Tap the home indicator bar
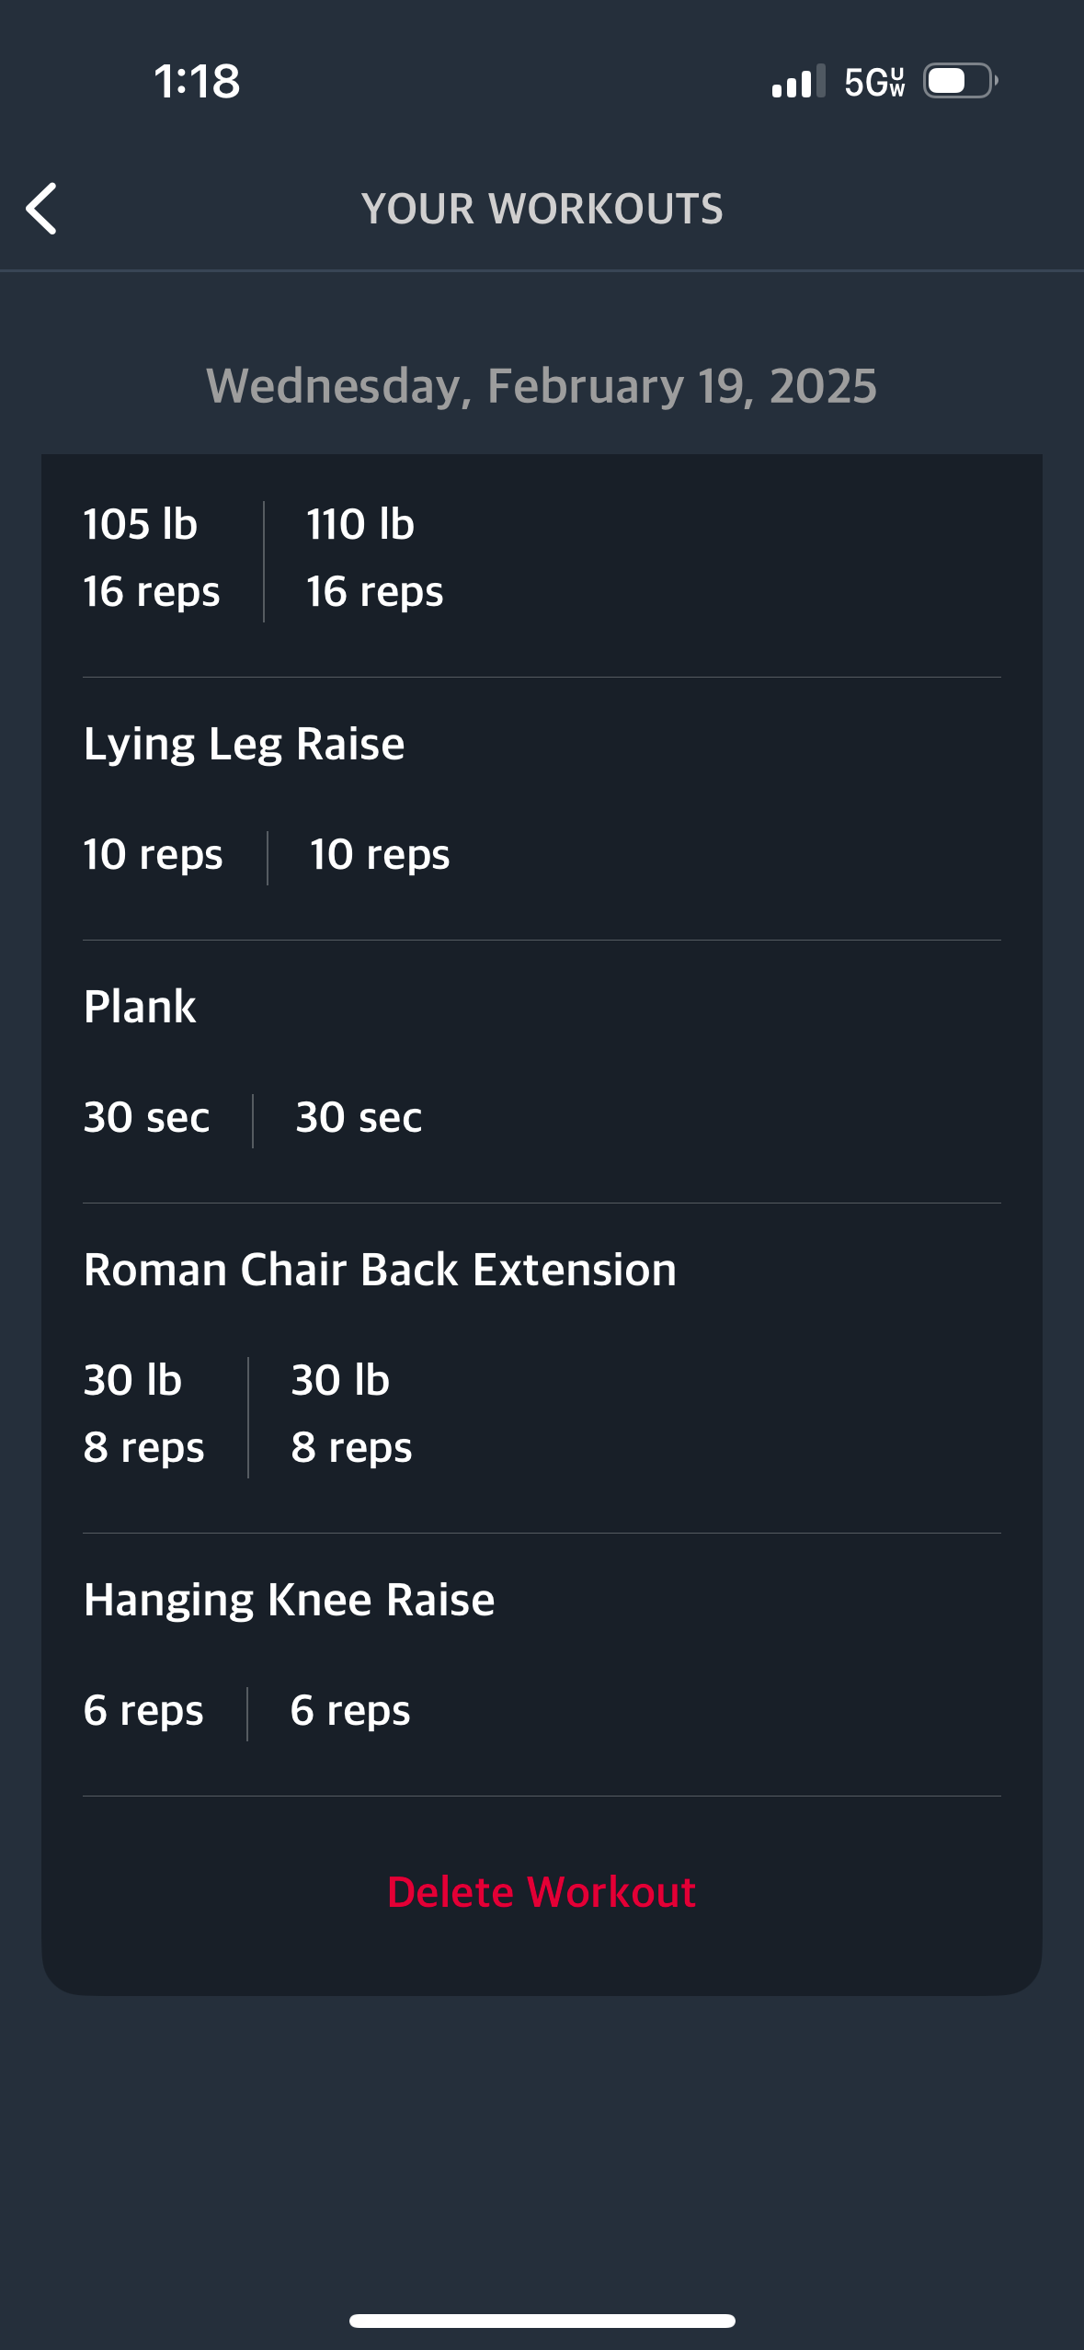Viewport: 1084px width, 2350px height. (x=542, y=2321)
